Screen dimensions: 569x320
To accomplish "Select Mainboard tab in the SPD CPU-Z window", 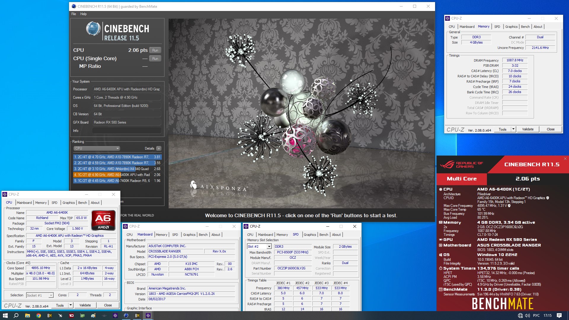I will (x=266, y=235).
